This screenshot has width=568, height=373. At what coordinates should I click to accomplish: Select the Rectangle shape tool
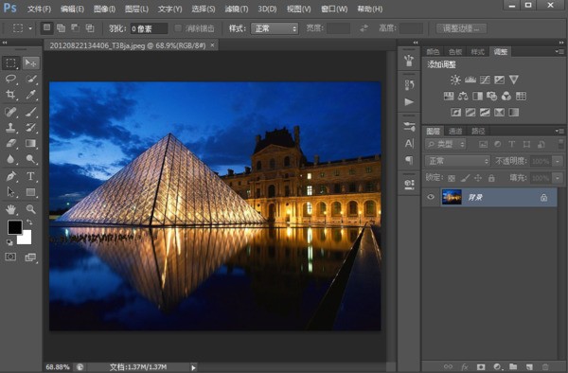coord(31,192)
